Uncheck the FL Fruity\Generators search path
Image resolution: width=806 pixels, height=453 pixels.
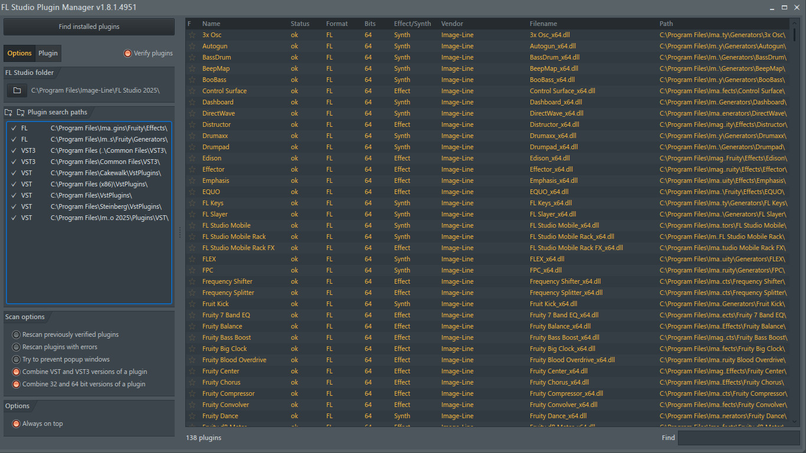[14, 139]
